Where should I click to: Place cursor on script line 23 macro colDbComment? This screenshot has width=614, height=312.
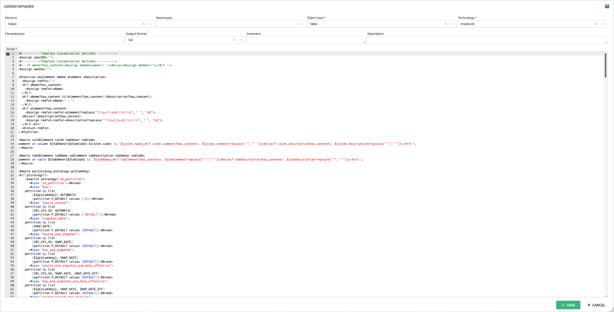(x=57, y=140)
